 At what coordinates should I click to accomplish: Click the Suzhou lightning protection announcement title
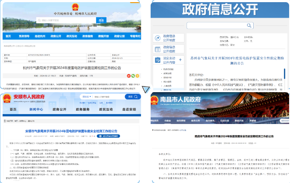click(x=237, y=60)
